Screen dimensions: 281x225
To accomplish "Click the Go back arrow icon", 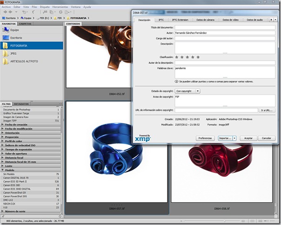I will click(5, 12).
